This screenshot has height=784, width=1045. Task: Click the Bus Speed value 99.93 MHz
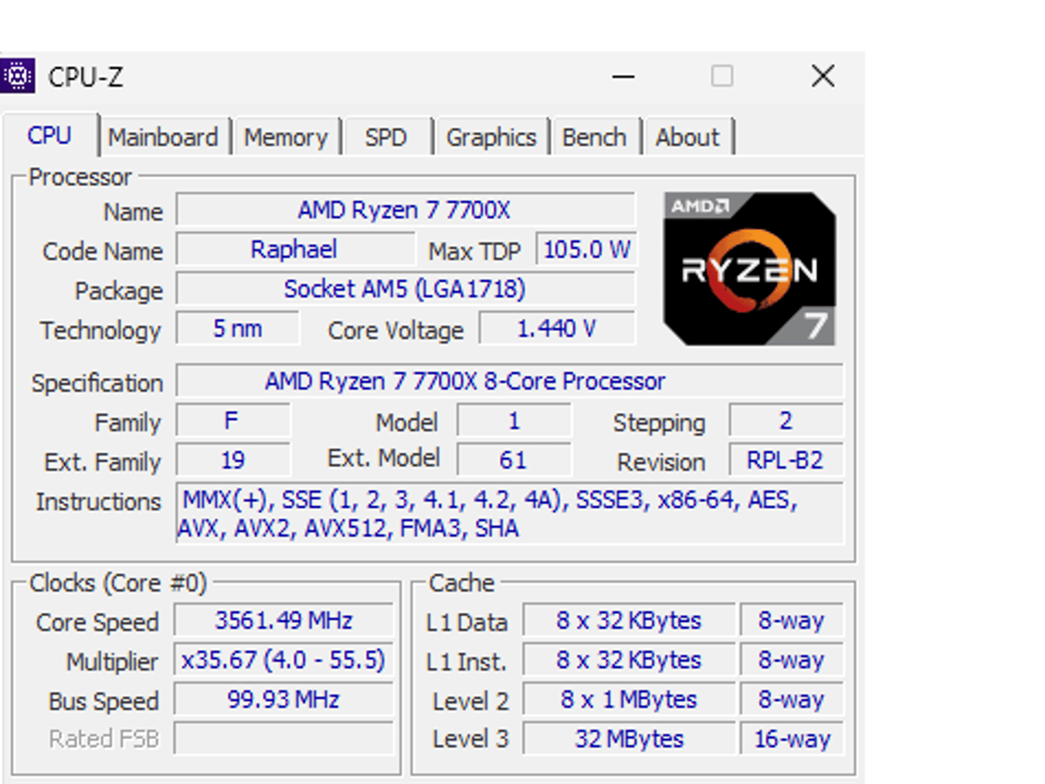pyautogui.click(x=284, y=699)
